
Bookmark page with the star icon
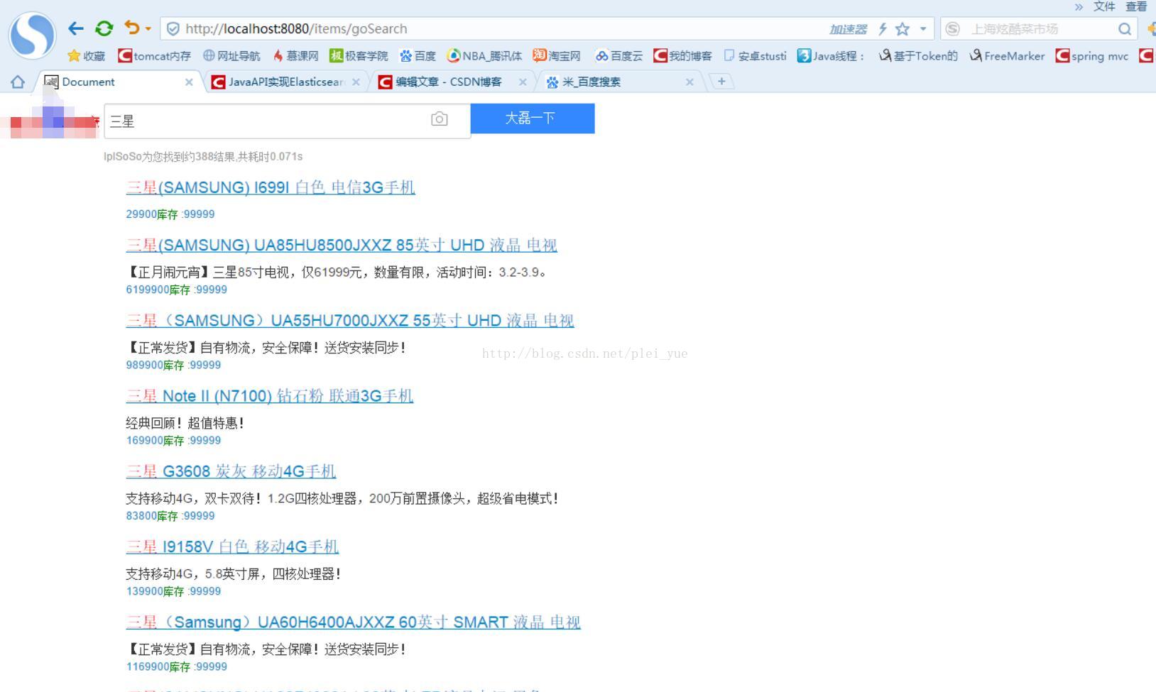click(x=903, y=29)
